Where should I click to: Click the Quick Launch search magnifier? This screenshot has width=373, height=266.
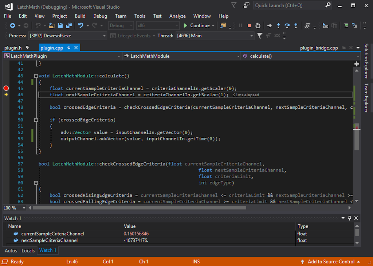(x=328, y=5)
